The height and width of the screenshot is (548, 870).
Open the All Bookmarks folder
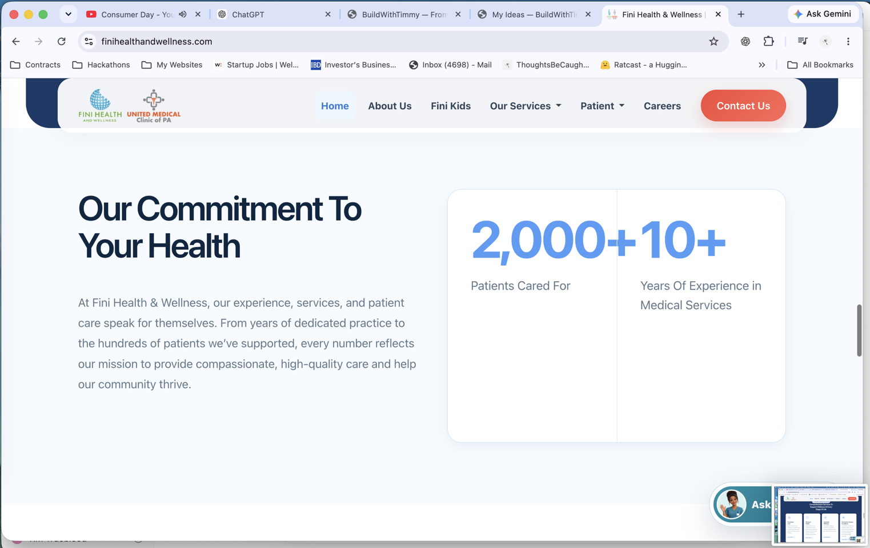(820, 65)
